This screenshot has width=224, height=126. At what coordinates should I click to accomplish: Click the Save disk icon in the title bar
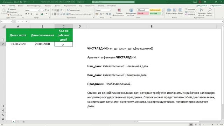coord(21,2)
